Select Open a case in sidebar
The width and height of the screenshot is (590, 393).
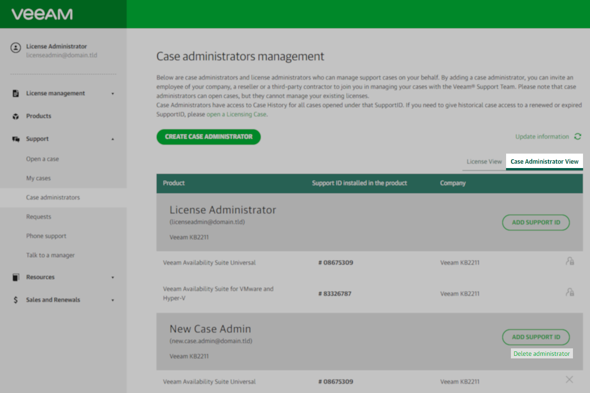[x=42, y=159]
